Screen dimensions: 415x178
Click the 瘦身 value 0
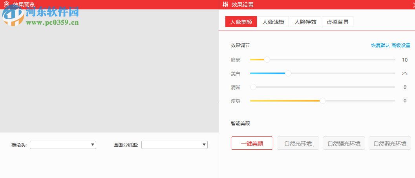coord(405,101)
